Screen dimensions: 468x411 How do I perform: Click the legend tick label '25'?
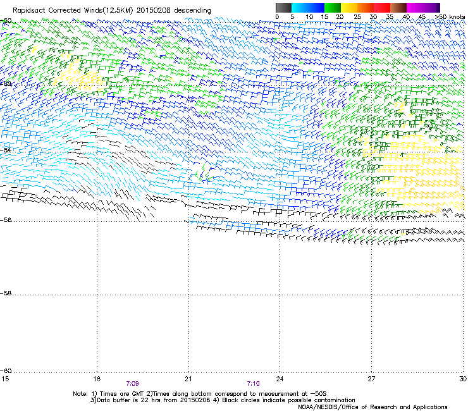point(357,17)
